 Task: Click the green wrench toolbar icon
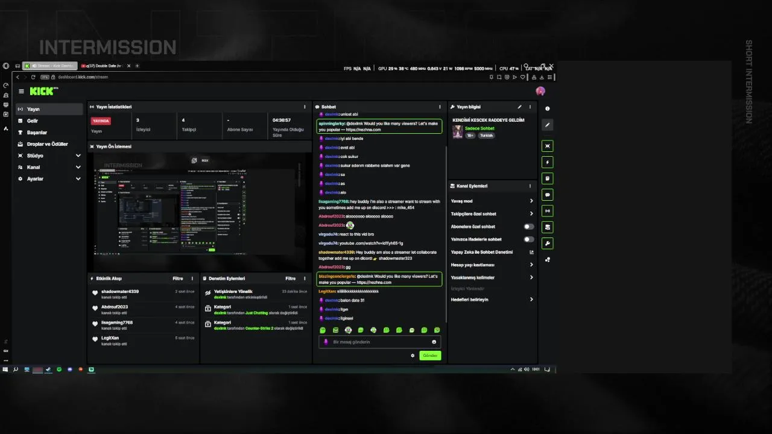coord(548,244)
